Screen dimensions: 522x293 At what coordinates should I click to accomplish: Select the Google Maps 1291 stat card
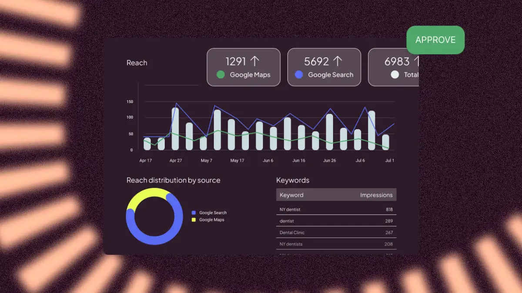pyautogui.click(x=244, y=67)
